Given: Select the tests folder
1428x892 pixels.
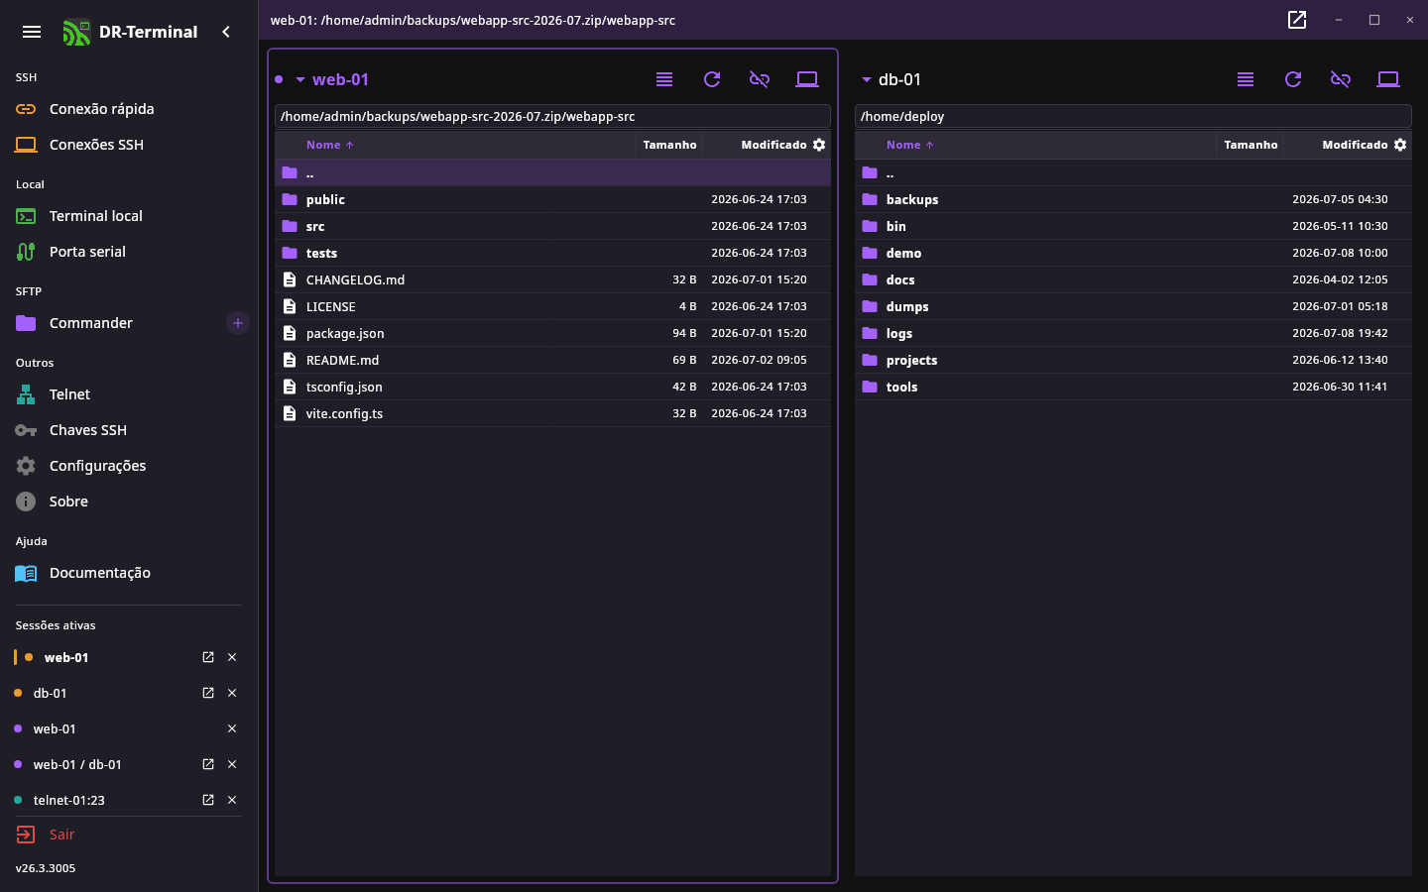Looking at the screenshot, I should click(552, 253).
